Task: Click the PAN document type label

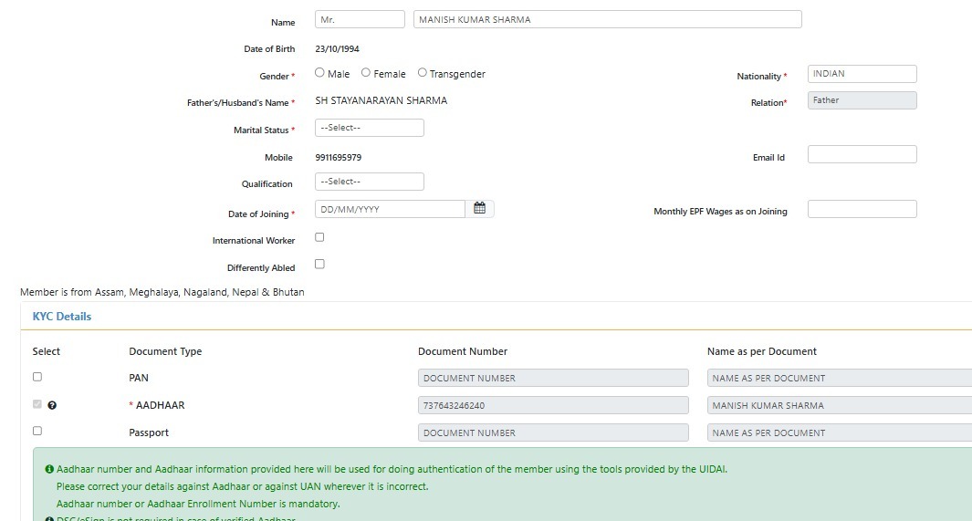Action: (x=139, y=378)
